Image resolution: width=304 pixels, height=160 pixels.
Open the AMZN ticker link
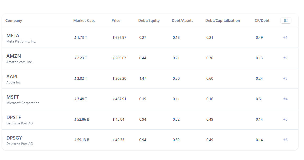pos(14,56)
